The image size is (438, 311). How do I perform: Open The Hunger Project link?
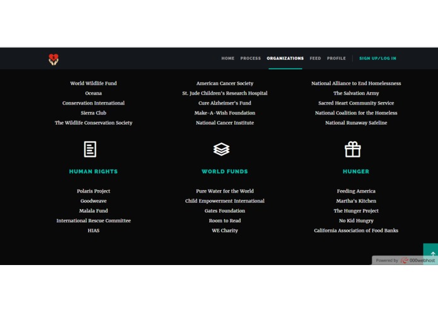pos(356,211)
